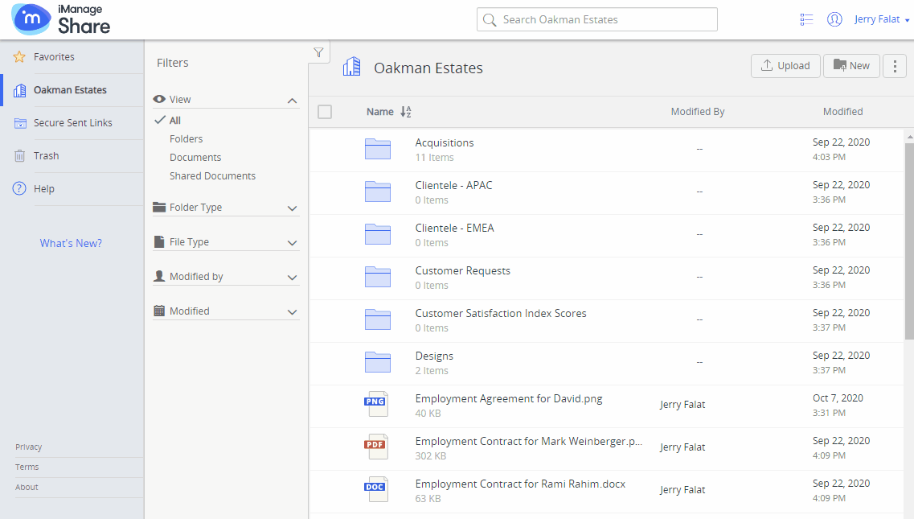Click the three-dot more options button
The image size is (914, 519).
coord(895,66)
